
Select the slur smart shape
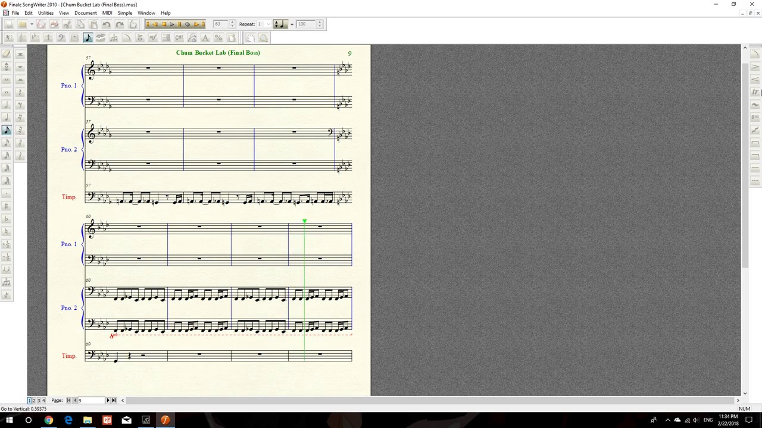(755, 54)
